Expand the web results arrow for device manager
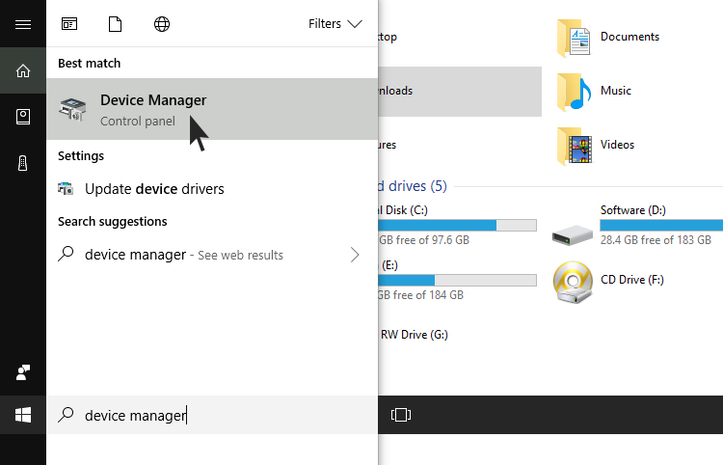 (355, 255)
